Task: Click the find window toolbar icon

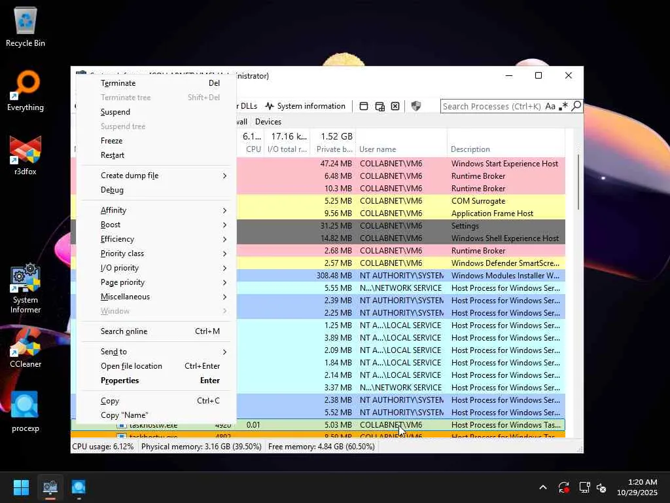Action: tap(364, 106)
